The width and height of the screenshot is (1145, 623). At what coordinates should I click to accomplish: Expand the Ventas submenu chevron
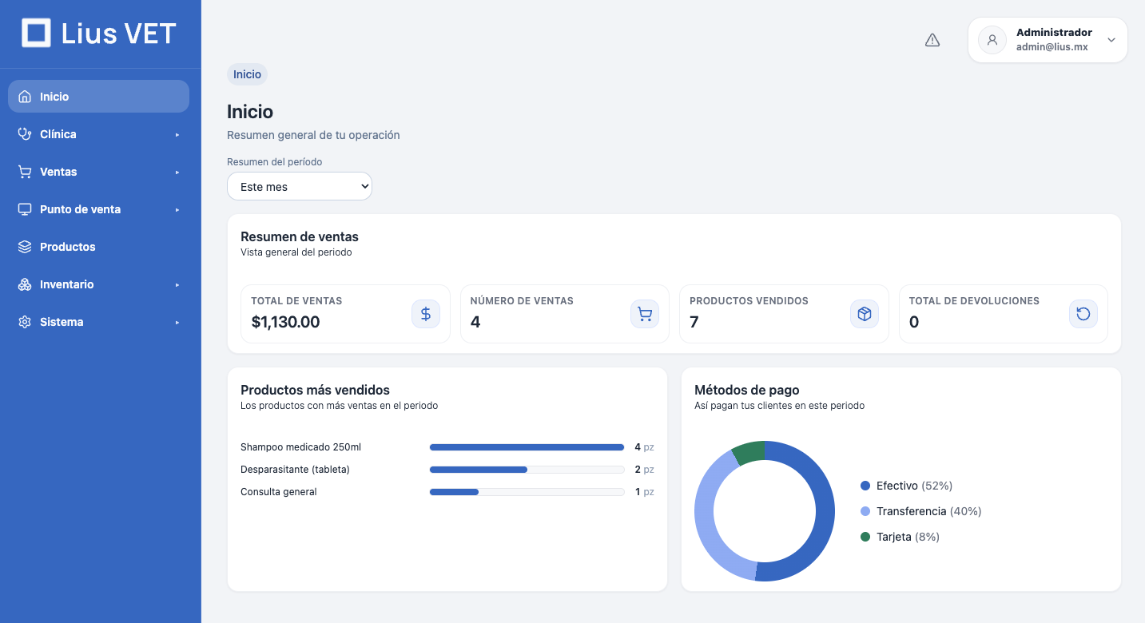[177, 171]
